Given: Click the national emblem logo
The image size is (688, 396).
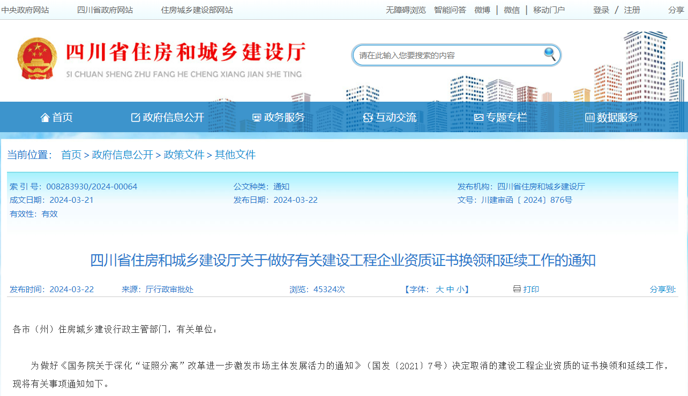Looking at the screenshot, I should point(36,58).
